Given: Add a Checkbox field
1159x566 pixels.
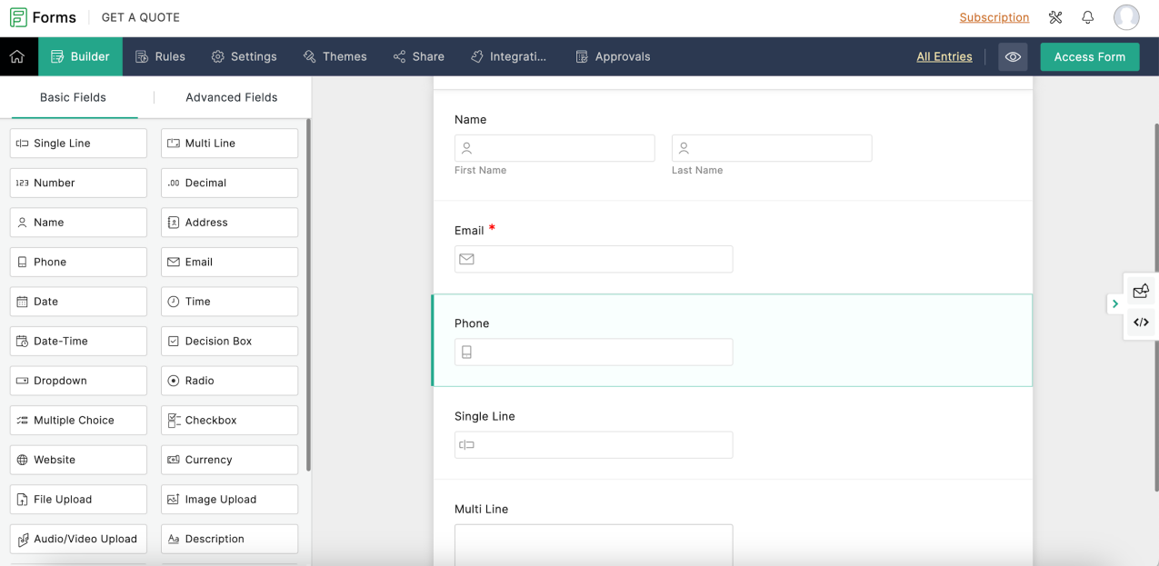Looking at the screenshot, I should click(x=229, y=420).
